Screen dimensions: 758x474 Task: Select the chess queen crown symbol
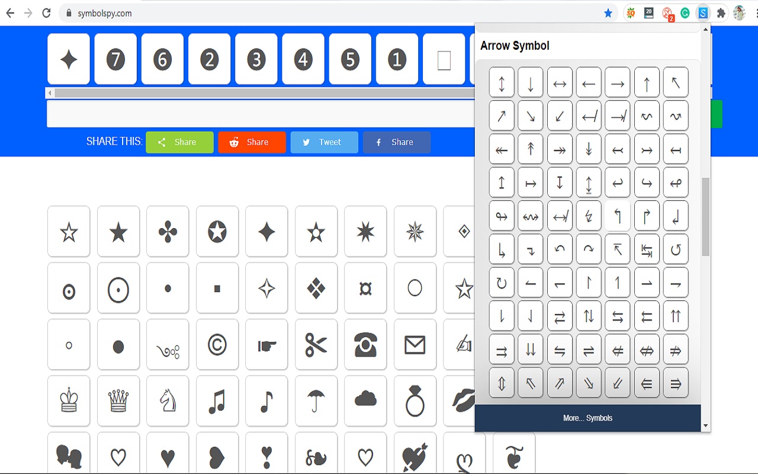tap(118, 401)
